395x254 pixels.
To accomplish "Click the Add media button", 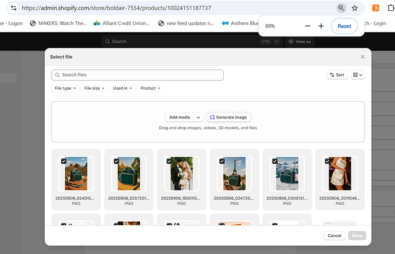I will 179,117.
